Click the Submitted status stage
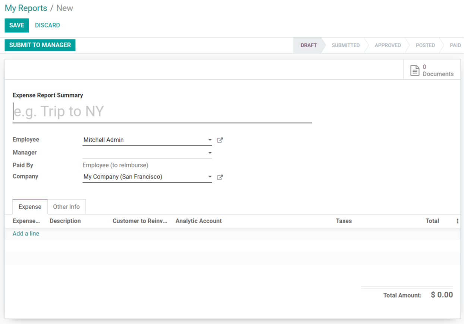This screenshot has height=324, width=464. tap(345, 45)
